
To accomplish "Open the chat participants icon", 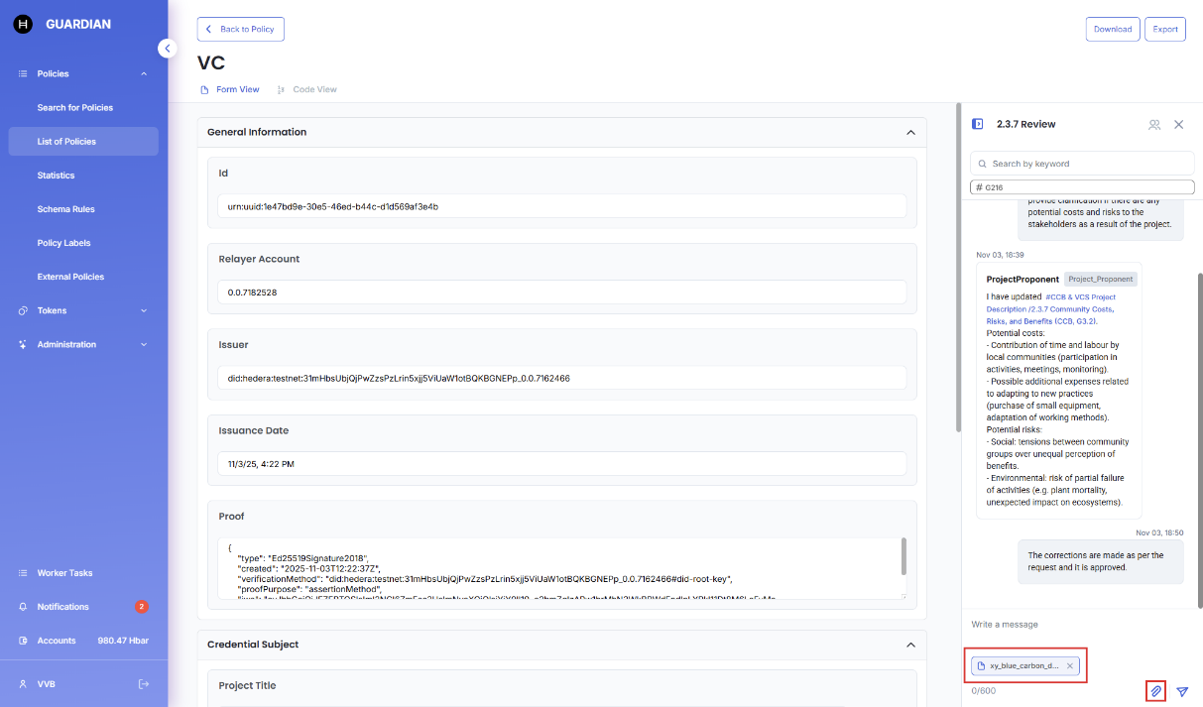I will pyautogui.click(x=1154, y=125).
